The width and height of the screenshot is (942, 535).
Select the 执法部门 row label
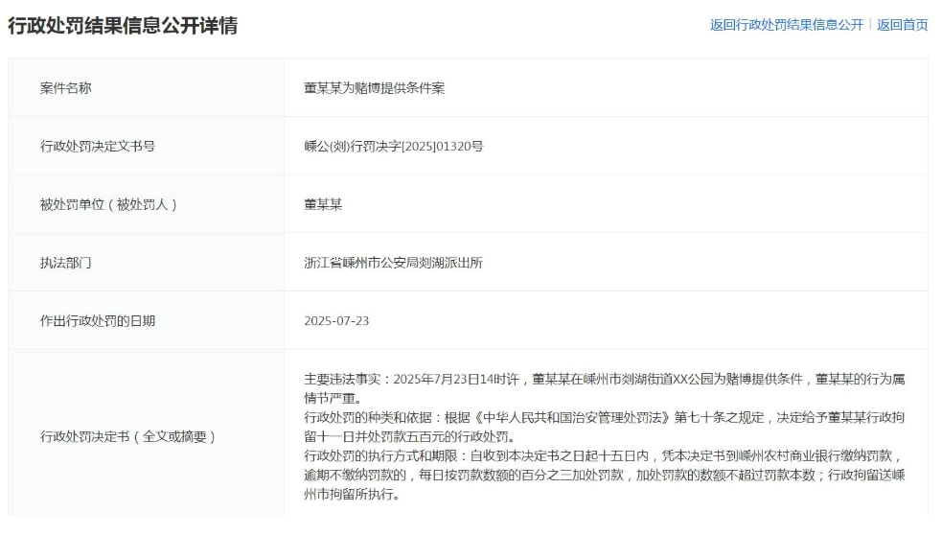[x=66, y=263]
